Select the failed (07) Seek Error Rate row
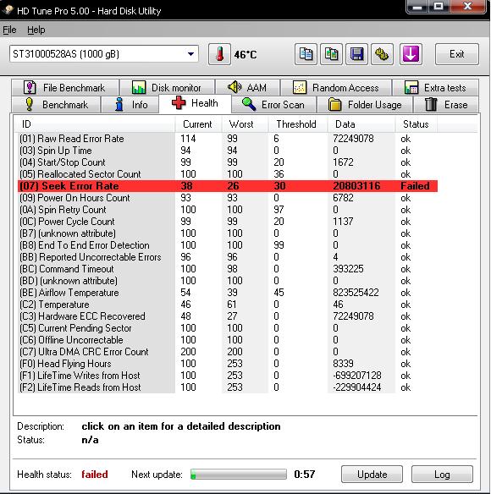Viewport: 491px width, 494px height. [x=228, y=186]
